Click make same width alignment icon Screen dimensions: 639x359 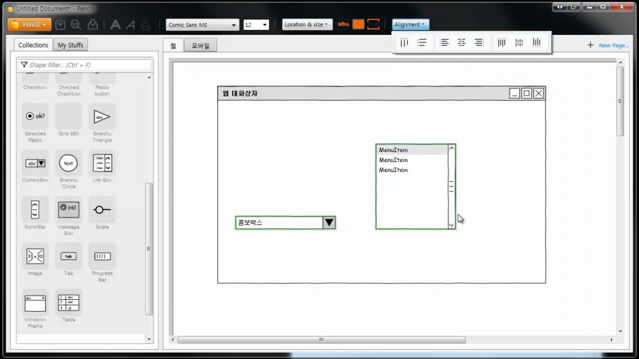coord(404,42)
